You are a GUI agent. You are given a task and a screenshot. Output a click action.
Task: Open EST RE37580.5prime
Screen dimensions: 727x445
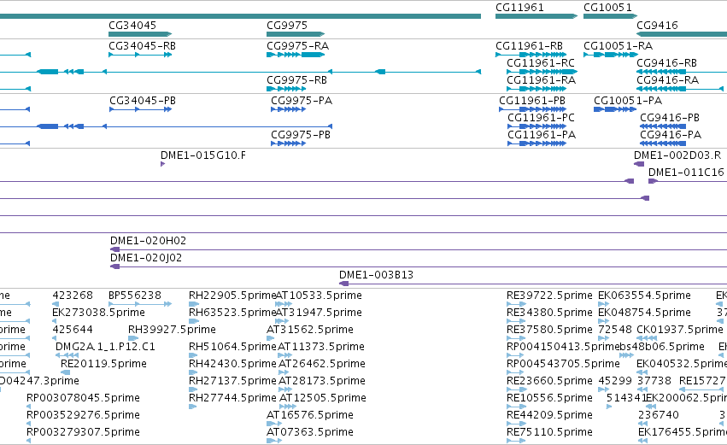pos(549,330)
